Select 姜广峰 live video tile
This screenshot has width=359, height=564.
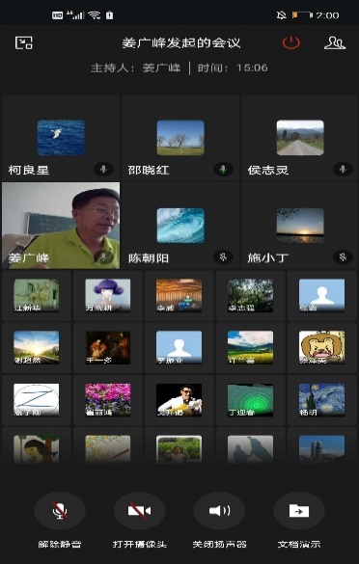pos(61,226)
